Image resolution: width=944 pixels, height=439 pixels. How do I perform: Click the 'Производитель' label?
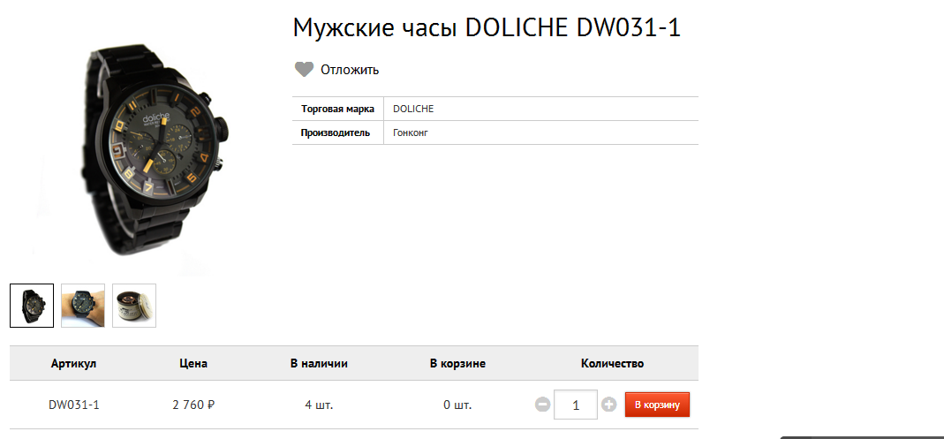336,132
